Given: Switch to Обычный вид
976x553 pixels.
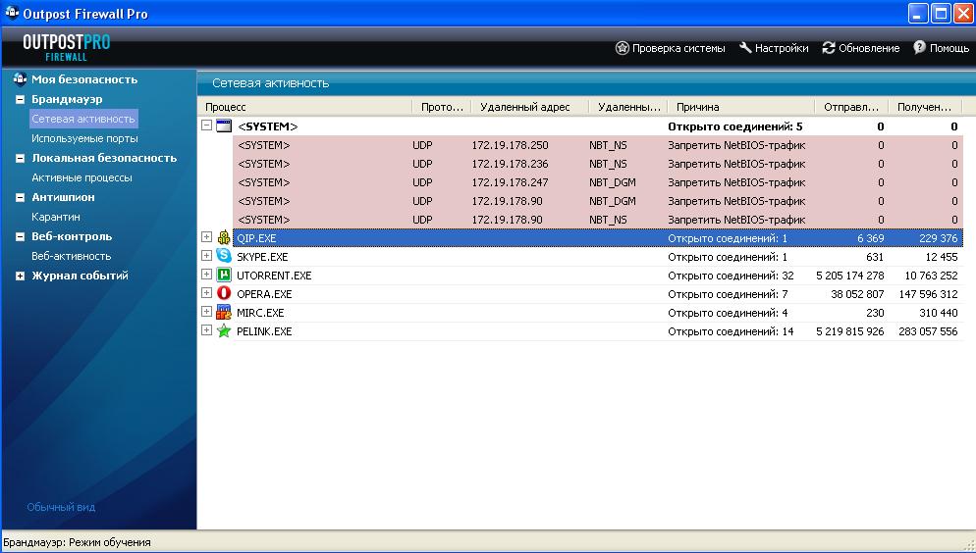Looking at the screenshot, I should click(61, 507).
